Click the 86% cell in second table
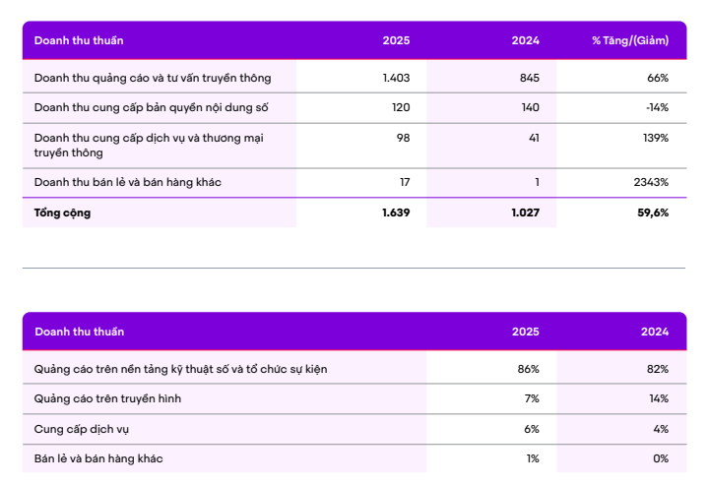710x485 pixels. [529, 369]
